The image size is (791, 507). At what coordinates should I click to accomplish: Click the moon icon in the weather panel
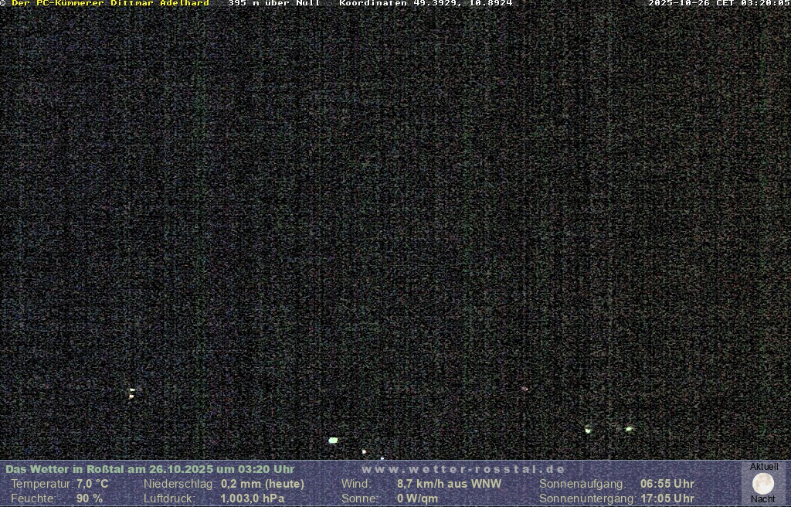click(763, 484)
